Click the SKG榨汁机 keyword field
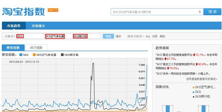The height and width of the screenshot is (112, 222). [x=87, y=36]
